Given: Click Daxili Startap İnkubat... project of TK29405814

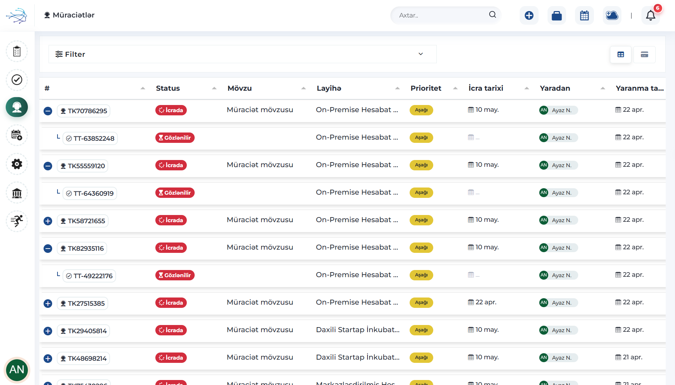Looking at the screenshot, I should click(x=358, y=330).
